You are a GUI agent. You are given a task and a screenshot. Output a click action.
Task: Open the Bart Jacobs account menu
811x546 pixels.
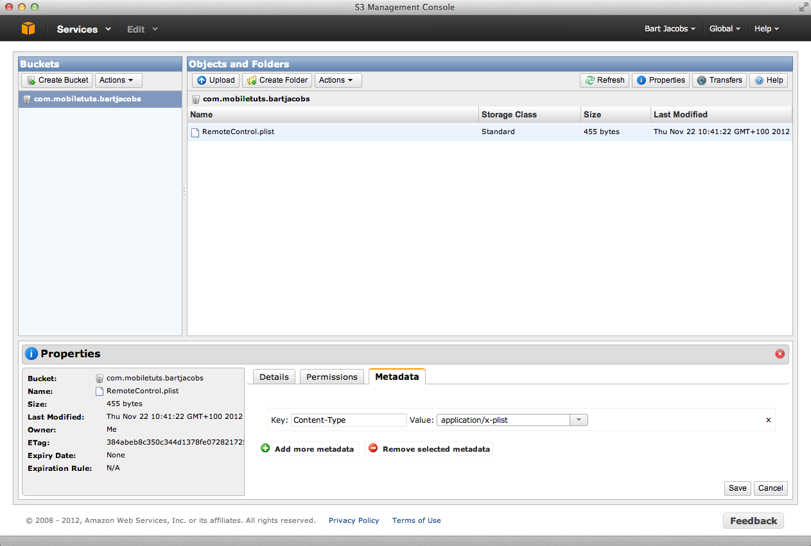point(670,29)
